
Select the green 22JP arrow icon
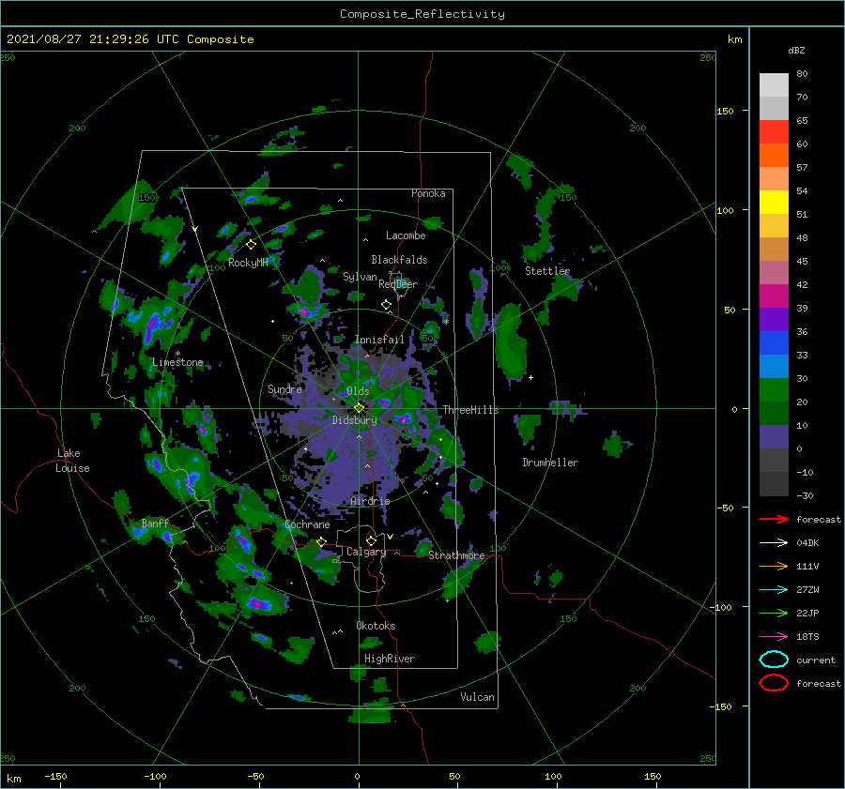[x=774, y=613]
